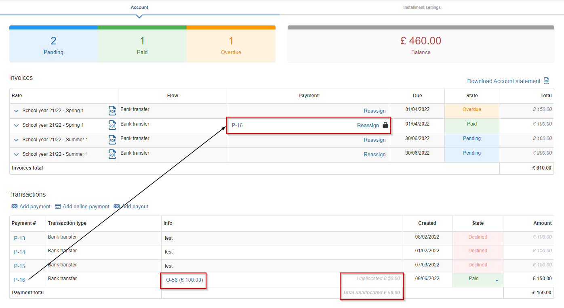Click the Download Account statement PDF icon
The height and width of the screenshot is (308, 564).
[x=546, y=81]
